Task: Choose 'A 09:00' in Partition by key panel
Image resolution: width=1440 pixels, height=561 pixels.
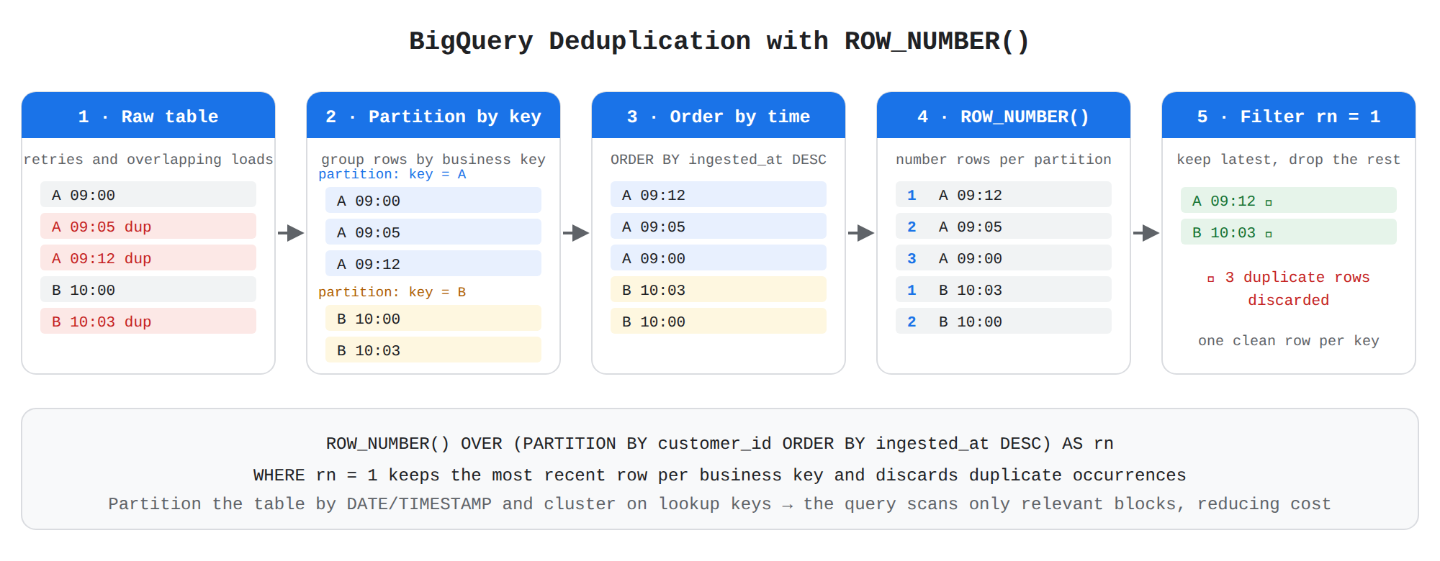Action: (433, 200)
